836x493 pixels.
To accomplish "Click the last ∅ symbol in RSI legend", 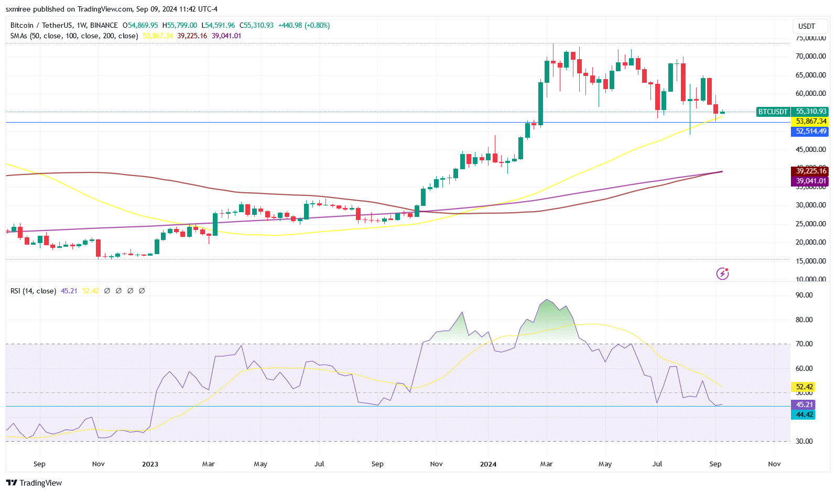I will tap(142, 291).
